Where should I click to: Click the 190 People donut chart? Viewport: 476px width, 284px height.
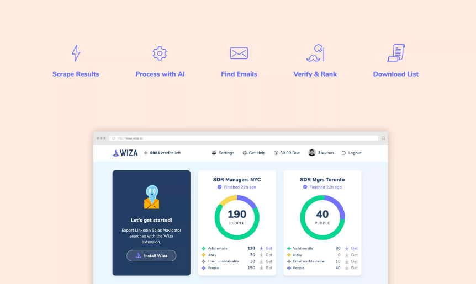point(237,218)
